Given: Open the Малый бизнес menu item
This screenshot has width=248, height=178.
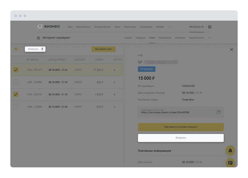Looking at the screenshot, I should pyautogui.click(x=84, y=27).
